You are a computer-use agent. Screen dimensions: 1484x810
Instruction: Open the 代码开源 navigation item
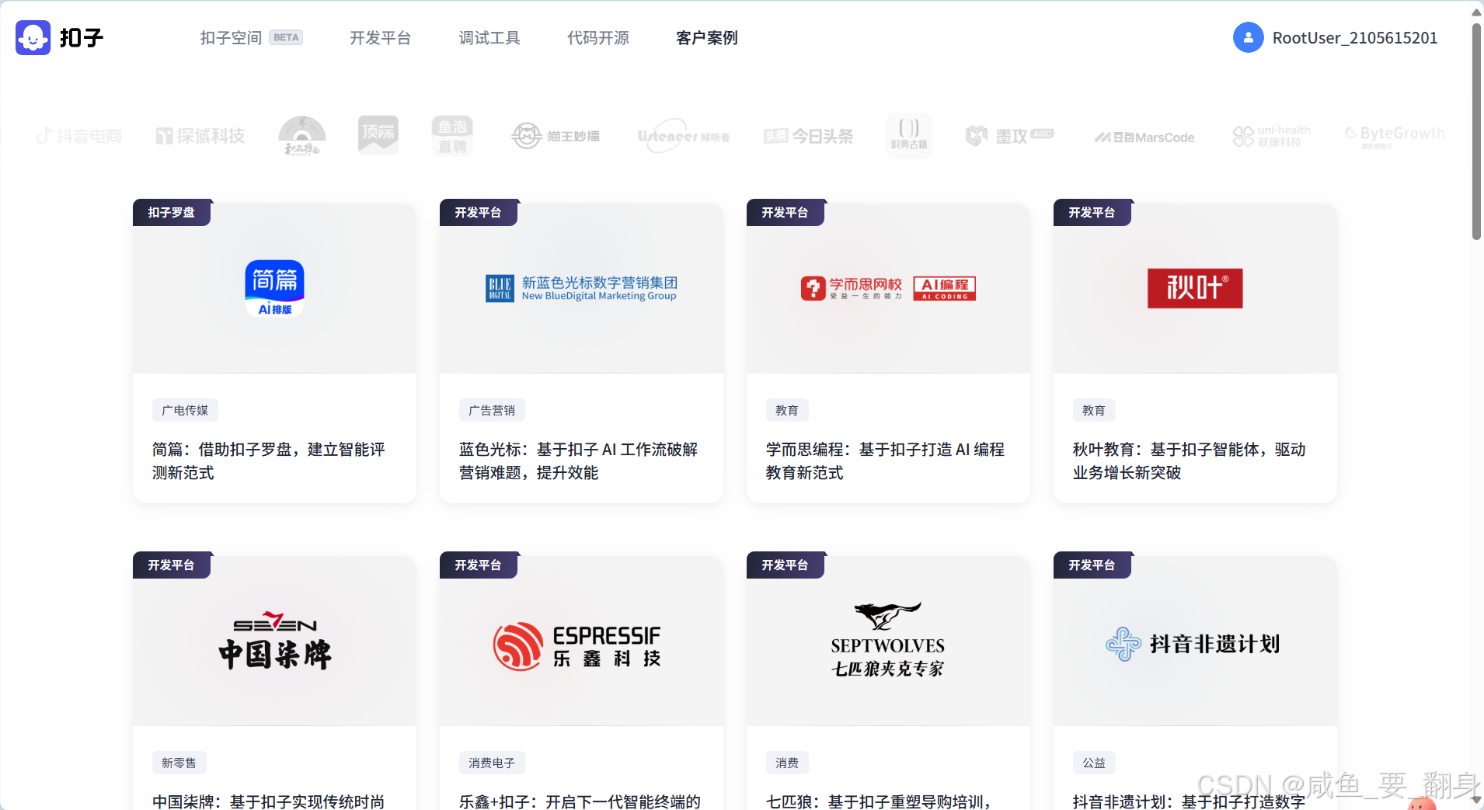pos(597,37)
